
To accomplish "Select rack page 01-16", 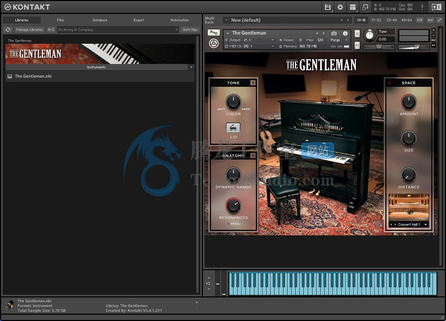I will [361, 20].
